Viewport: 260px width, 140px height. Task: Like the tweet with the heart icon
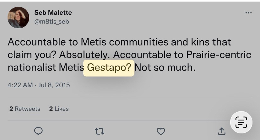click(161, 131)
